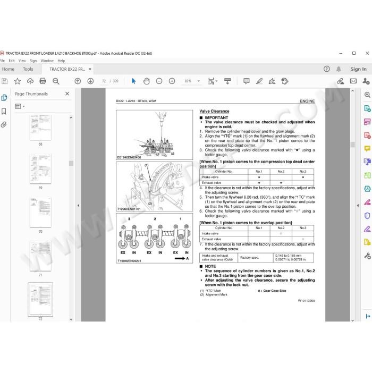Switch to the Tools tab
This screenshot has width=372, height=372.
(x=28, y=69)
